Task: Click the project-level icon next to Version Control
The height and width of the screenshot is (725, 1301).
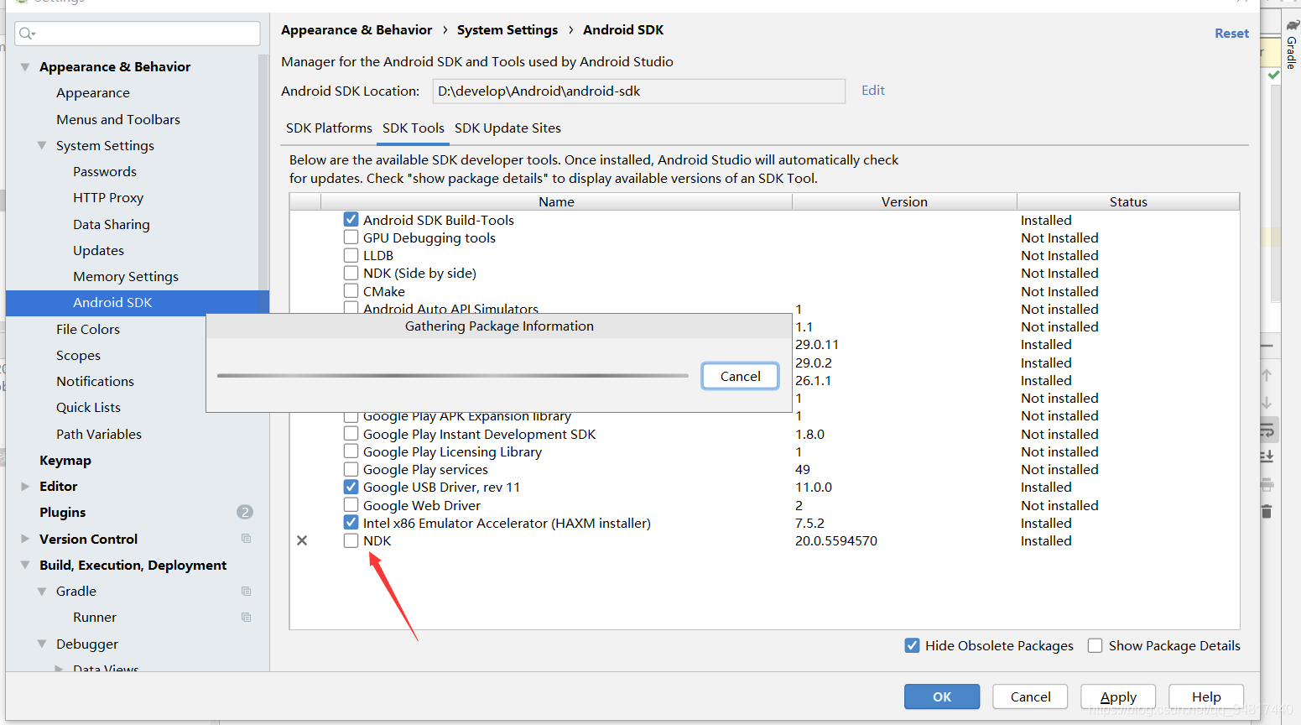Action: pyautogui.click(x=246, y=539)
